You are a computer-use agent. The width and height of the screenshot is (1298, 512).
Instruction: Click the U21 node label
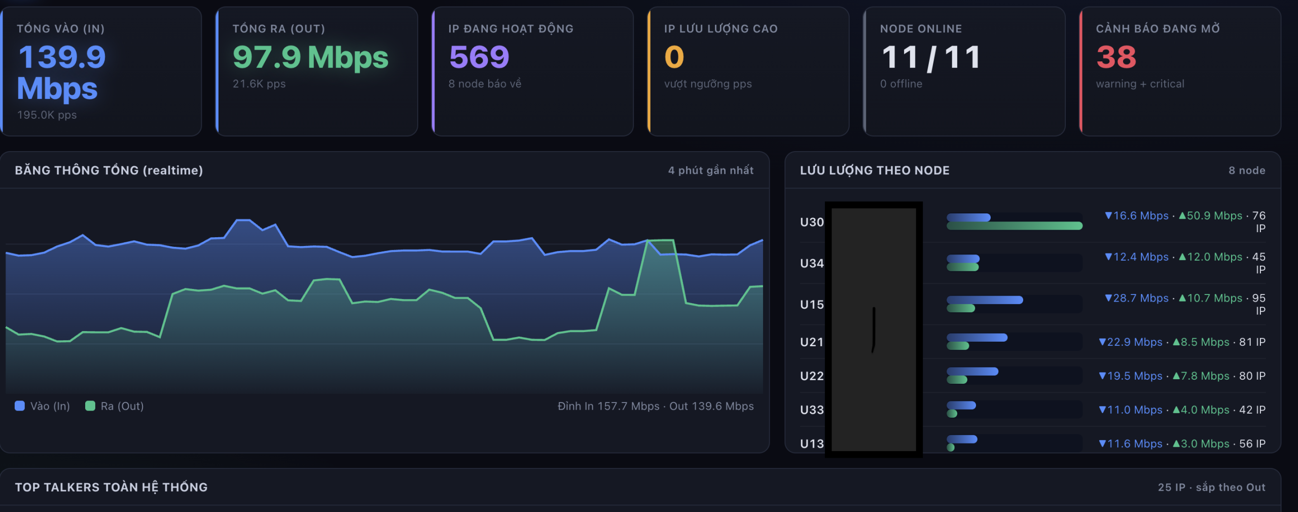pos(812,342)
